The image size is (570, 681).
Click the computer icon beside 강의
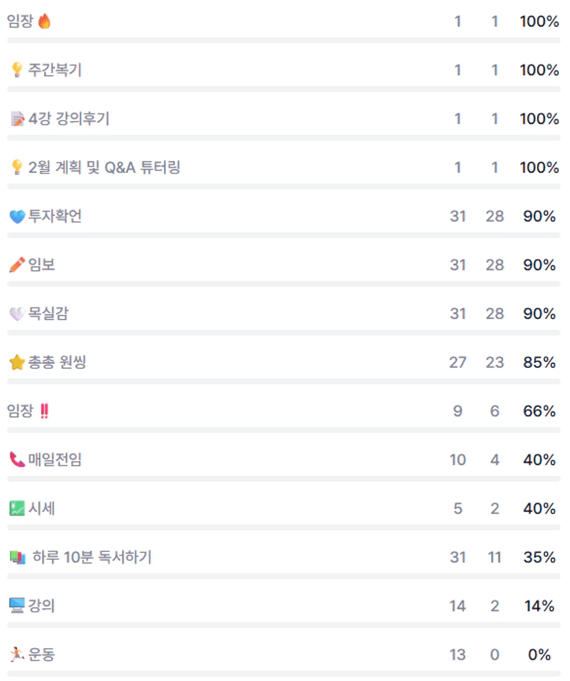[17, 606]
